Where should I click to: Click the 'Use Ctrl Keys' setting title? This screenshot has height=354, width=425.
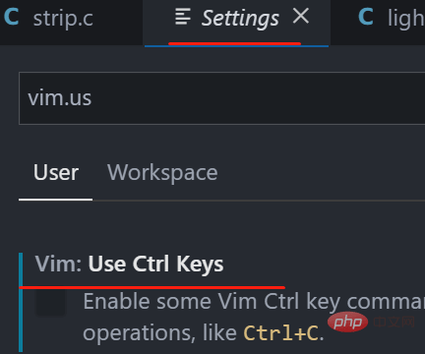click(x=155, y=265)
